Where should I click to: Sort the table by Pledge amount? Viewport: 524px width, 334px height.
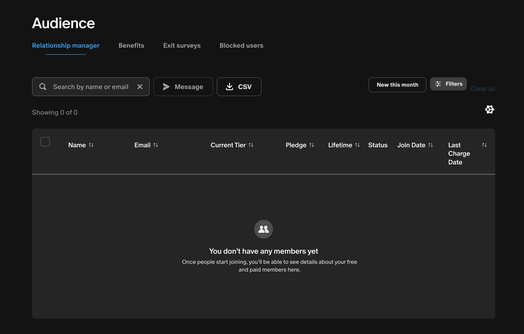pos(300,145)
